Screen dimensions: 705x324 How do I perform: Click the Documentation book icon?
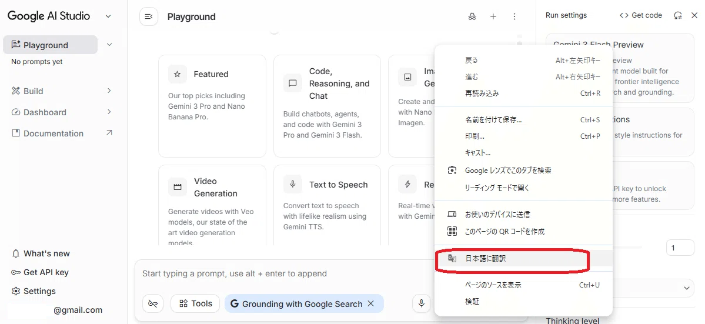pos(16,133)
